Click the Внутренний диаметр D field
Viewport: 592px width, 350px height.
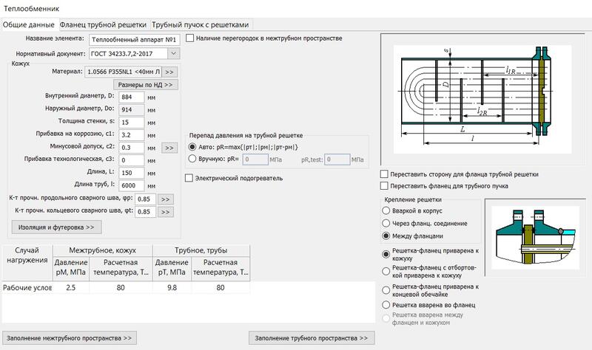[x=132, y=97]
